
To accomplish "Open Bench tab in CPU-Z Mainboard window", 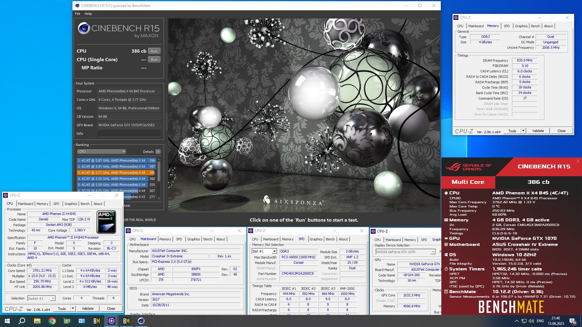I will pos(208,239).
